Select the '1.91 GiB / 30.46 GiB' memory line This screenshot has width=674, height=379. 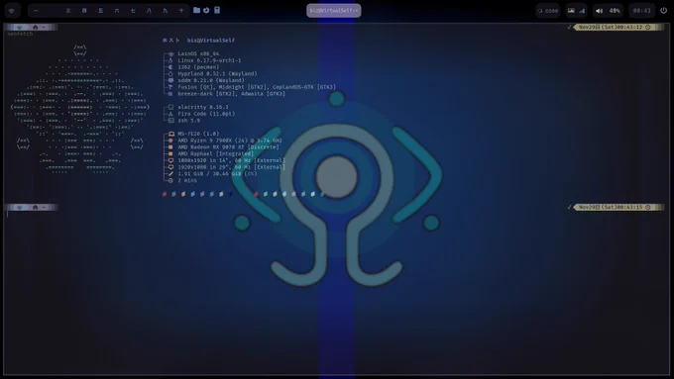(x=217, y=174)
